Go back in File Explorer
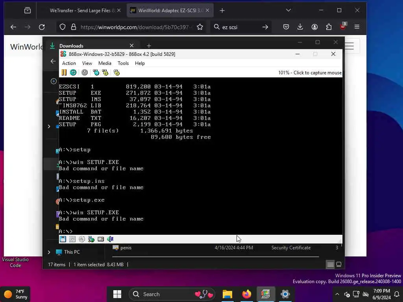403x302 pixels. click(53, 61)
